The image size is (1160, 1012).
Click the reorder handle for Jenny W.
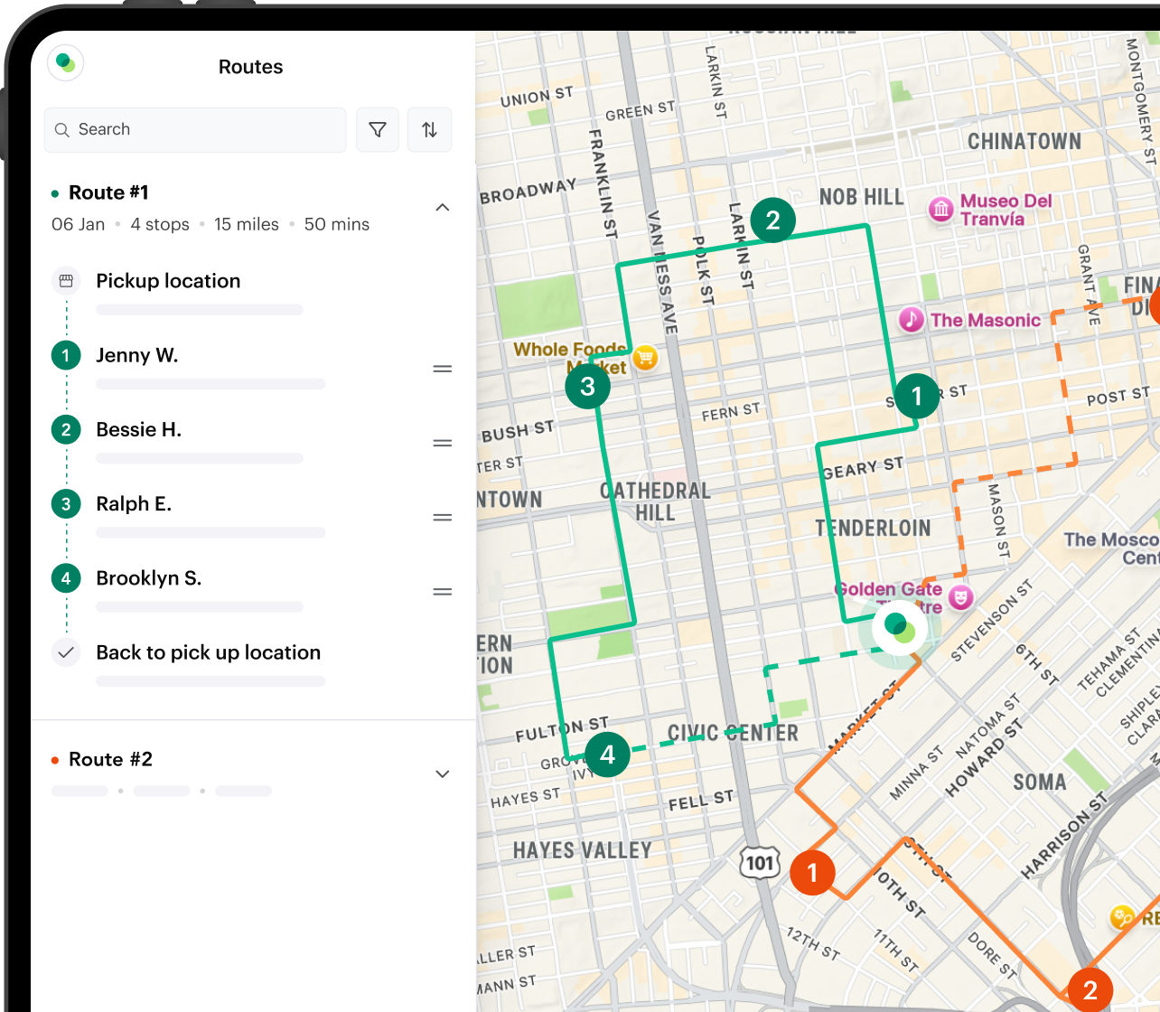[443, 369]
